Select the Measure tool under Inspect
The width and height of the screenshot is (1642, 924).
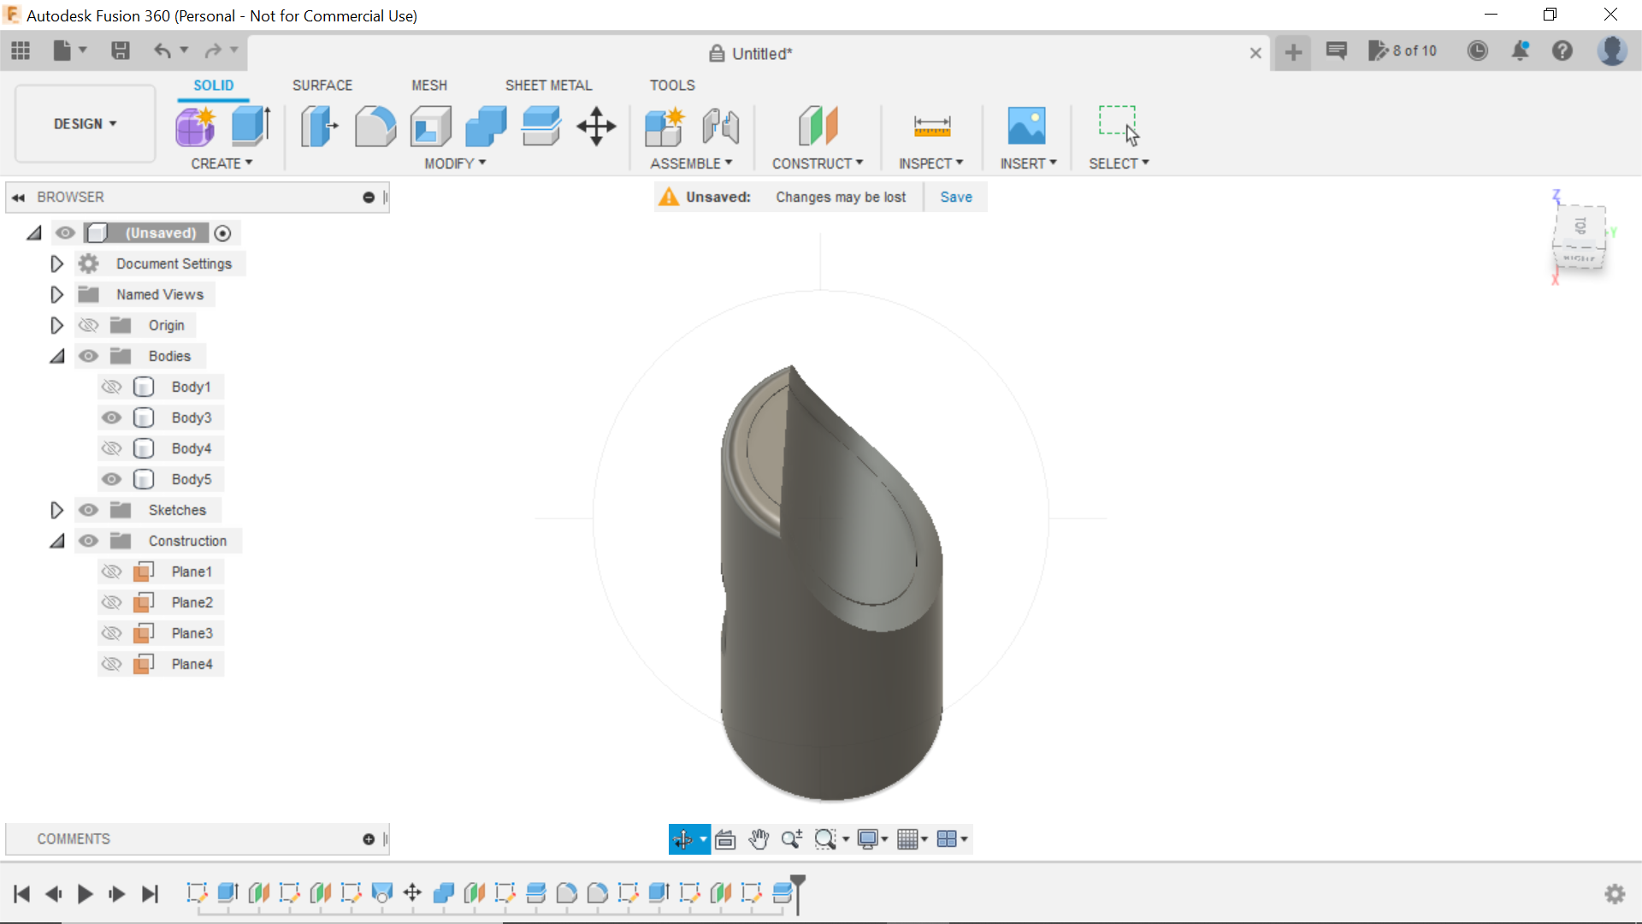pos(931,126)
